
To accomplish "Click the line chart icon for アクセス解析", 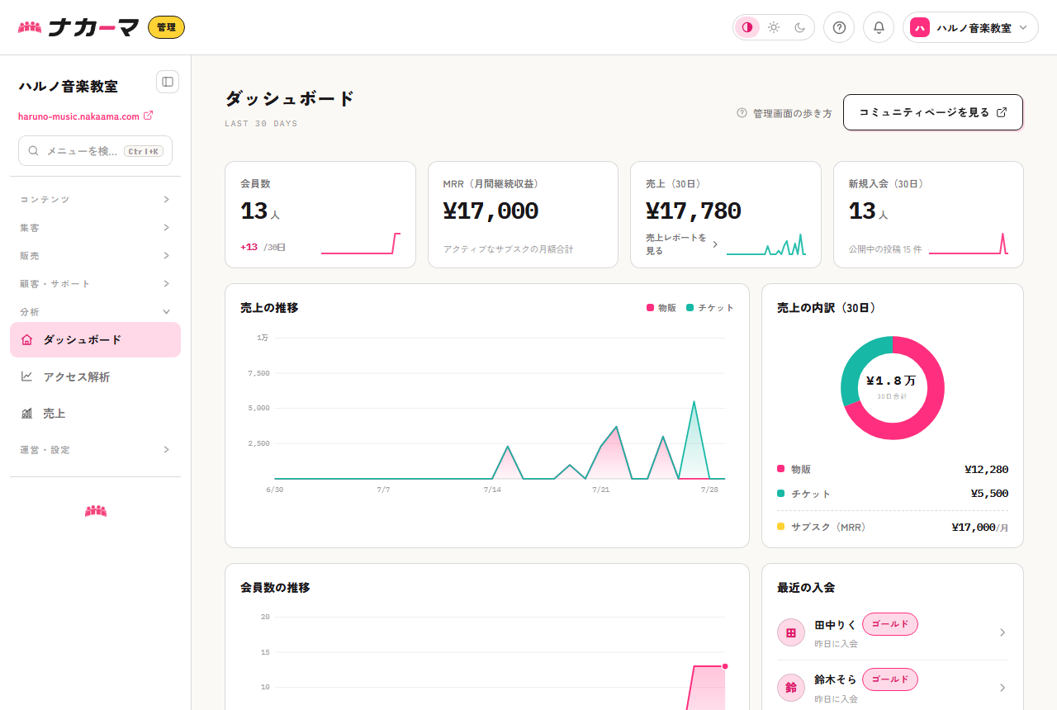I will 26,376.
